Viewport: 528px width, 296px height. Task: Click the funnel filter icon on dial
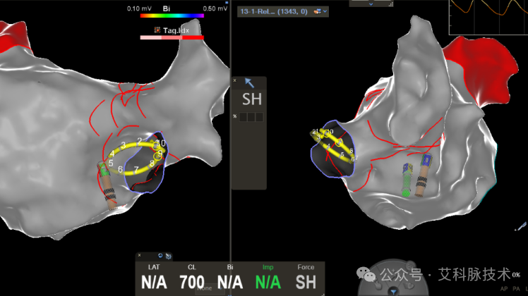pyautogui.click(x=393, y=292)
